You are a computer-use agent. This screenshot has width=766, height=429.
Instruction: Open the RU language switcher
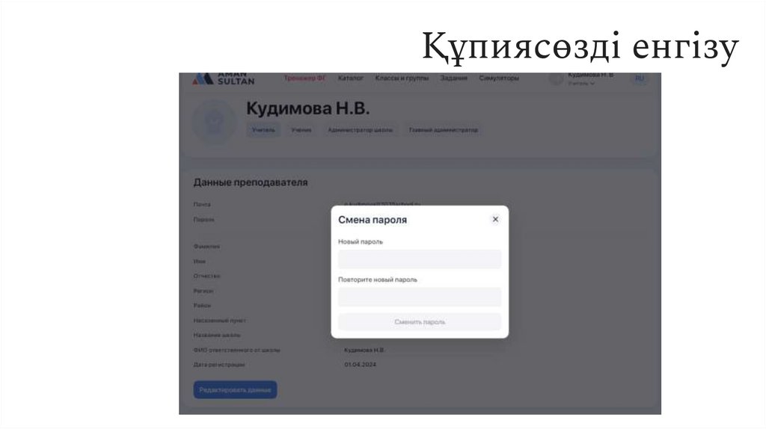pyautogui.click(x=639, y=78)
